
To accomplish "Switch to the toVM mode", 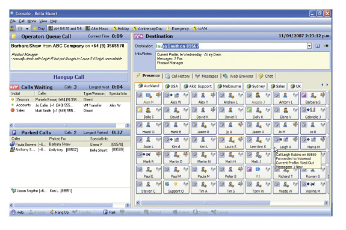I will point(200,29).
